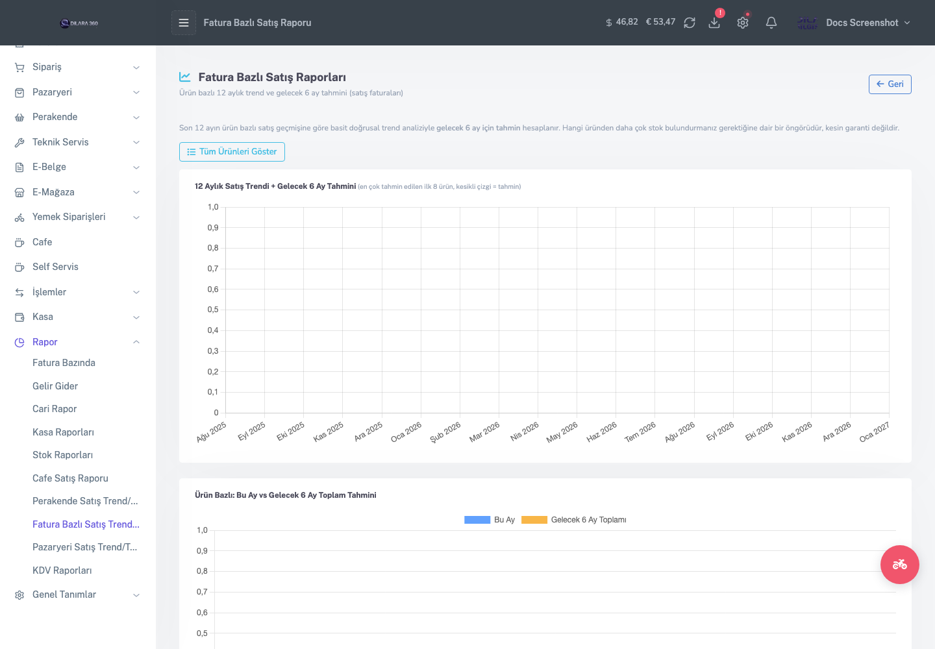The height and width of the screenshot is (649, 935).
Task: Collapse the Rapor menu chevron
Action: [x=136, y=342]
